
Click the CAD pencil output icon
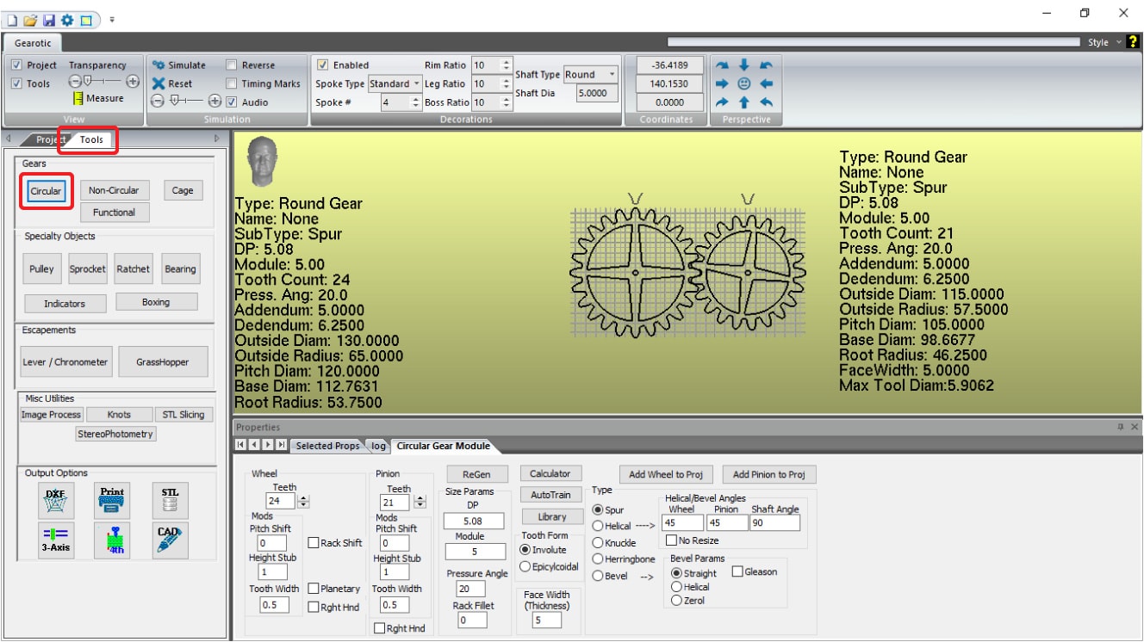[169, 539]
